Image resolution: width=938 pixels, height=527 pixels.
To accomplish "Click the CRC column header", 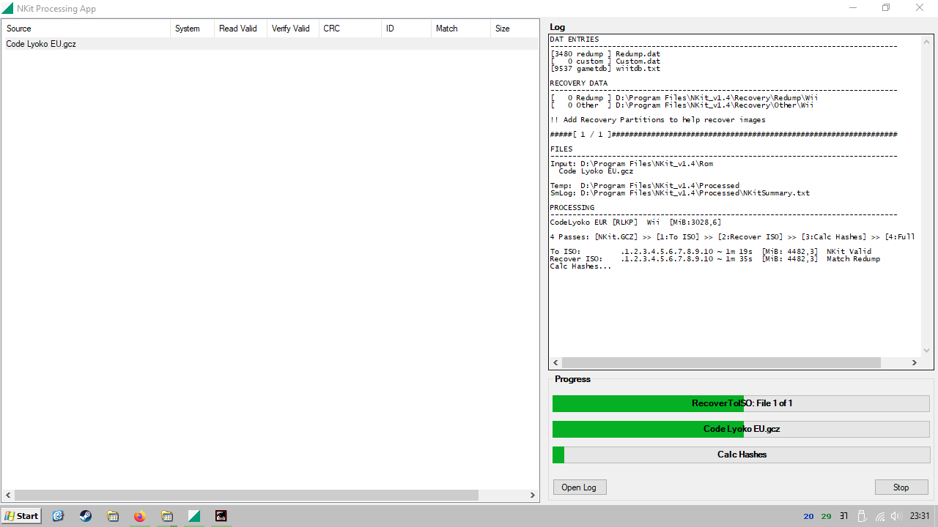I will point(350,29).
